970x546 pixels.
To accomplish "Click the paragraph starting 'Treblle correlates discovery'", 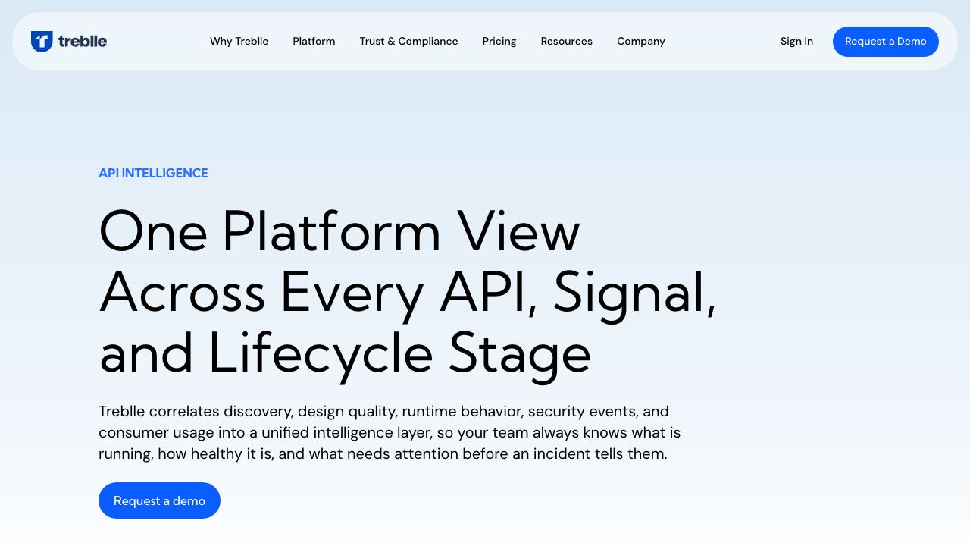I will [390, 432].
